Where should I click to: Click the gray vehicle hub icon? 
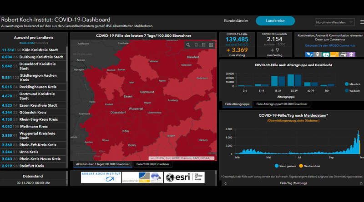point(343,54)
